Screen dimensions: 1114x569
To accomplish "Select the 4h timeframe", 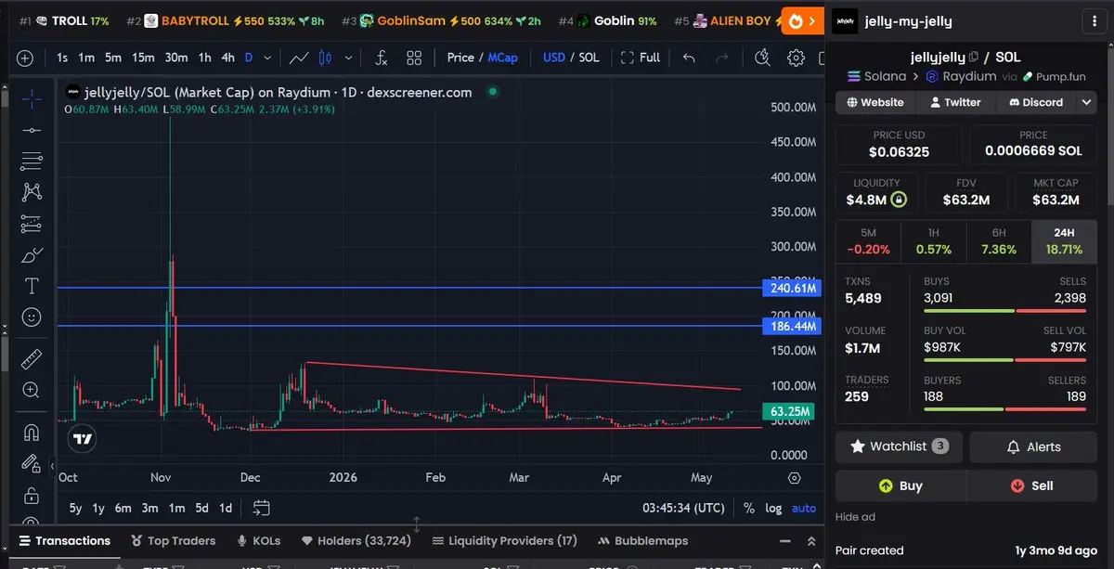I will pyautogui.click(x=227, y=58).
